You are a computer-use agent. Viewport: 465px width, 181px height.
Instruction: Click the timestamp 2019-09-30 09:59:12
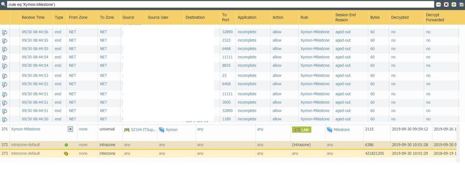(x=410, y=129)
